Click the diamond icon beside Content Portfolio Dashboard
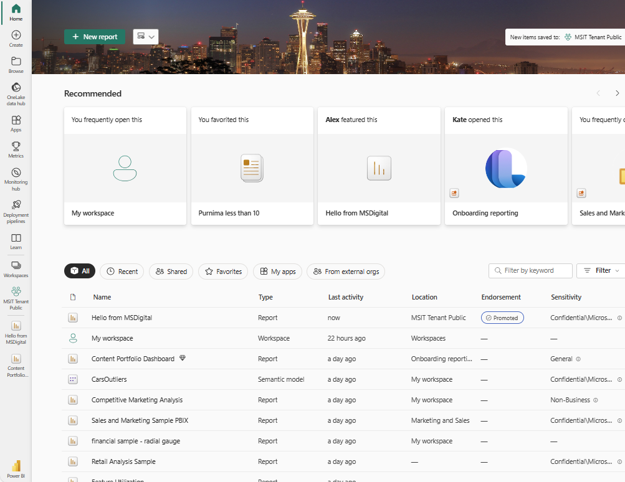The width and height of the screenshot is (625, 482). (x=182, y=357)
